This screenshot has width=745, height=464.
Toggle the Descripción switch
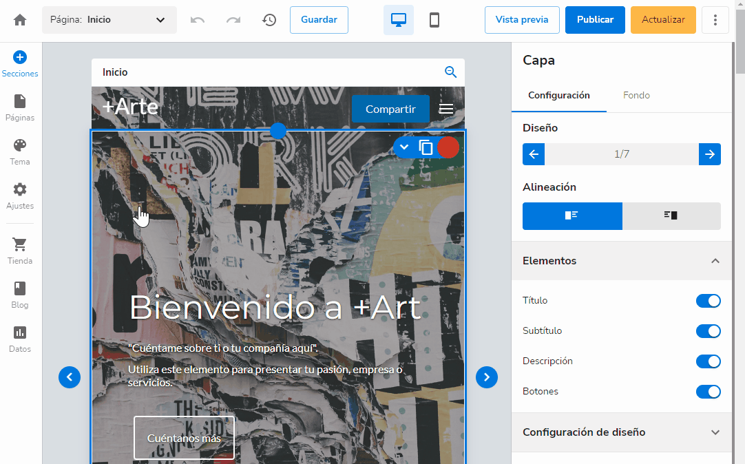pos(709,361)
